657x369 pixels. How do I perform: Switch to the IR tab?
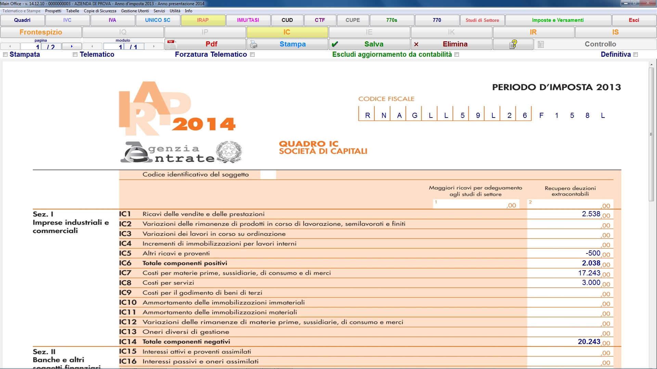pyautogui.click(x=533, y=32)
